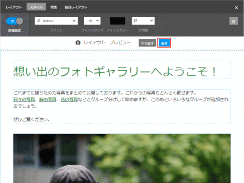Screen dimensions: 244x183
Task: Follow the 日々の写真 link
Action: (24, 99)
